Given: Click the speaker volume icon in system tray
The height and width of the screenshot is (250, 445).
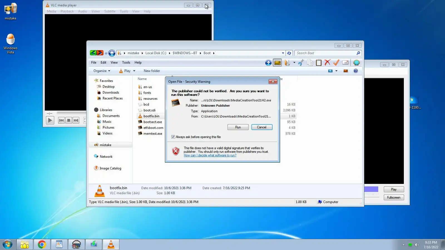Looking at the screenshot, I should (417, 245).
